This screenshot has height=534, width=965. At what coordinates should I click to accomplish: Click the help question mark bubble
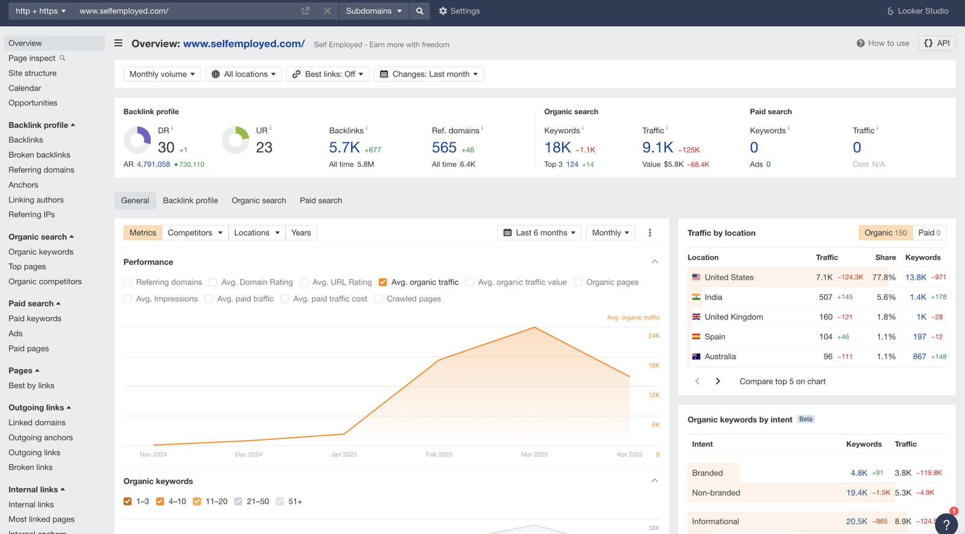[x=946, y=524]
